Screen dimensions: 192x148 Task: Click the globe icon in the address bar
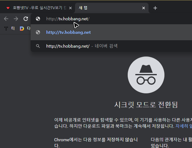pyautogui.click(x=38, y=19)
